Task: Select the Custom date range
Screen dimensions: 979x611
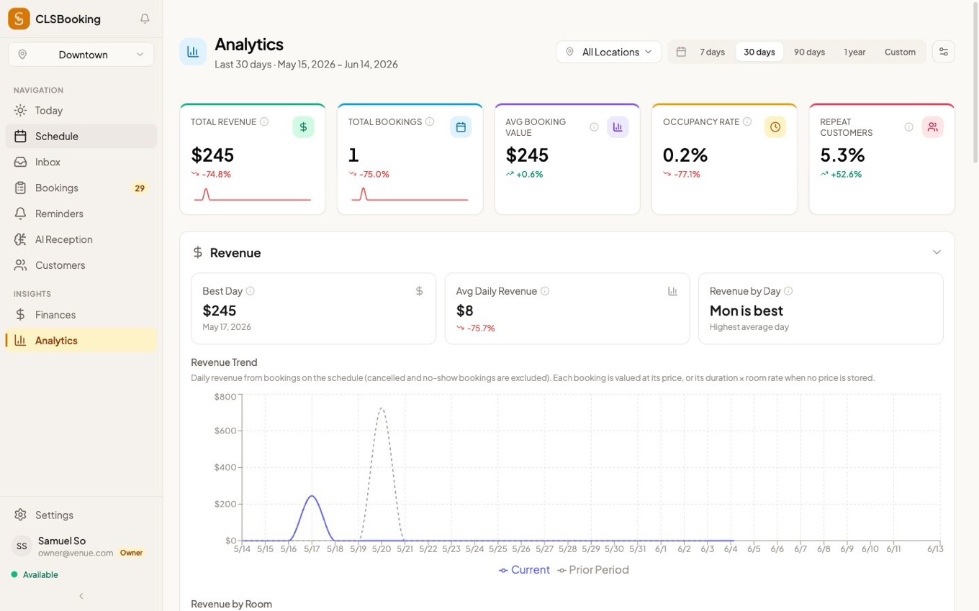Action: tap(900, 52)
